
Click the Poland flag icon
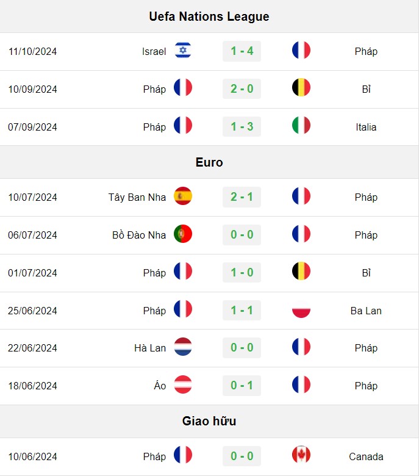click(x=301, y=309)
